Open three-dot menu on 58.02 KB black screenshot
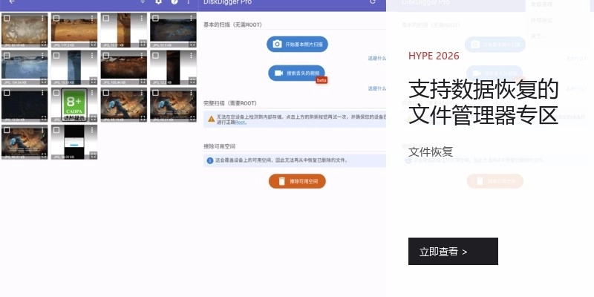The height and width of the screenshot is (297, 594). click(x=92, y=129)
